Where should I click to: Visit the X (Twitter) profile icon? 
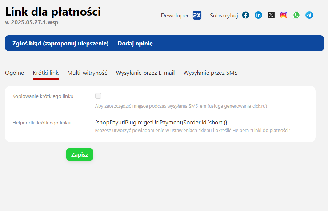271,15
